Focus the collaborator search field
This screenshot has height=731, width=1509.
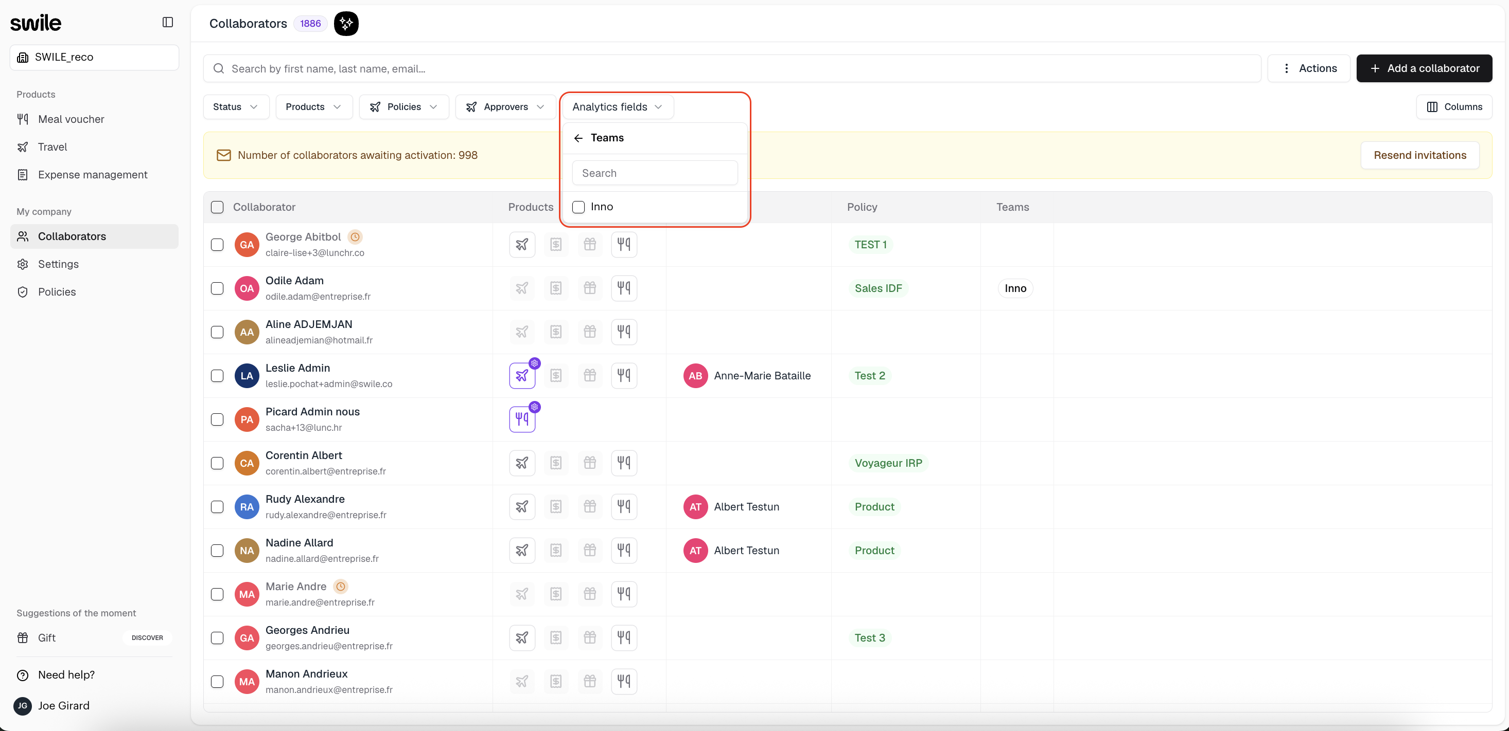point(732,68)
